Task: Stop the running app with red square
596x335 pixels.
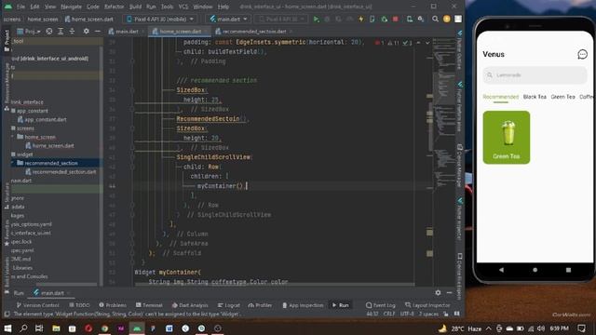Action: click(395, 19)
